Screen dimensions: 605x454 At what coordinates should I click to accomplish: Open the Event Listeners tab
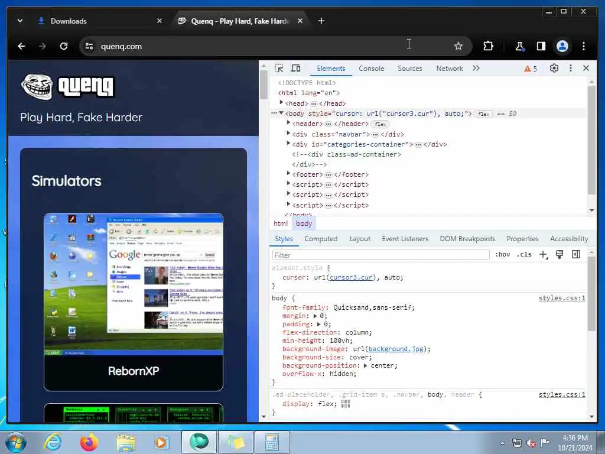point(405,239)
